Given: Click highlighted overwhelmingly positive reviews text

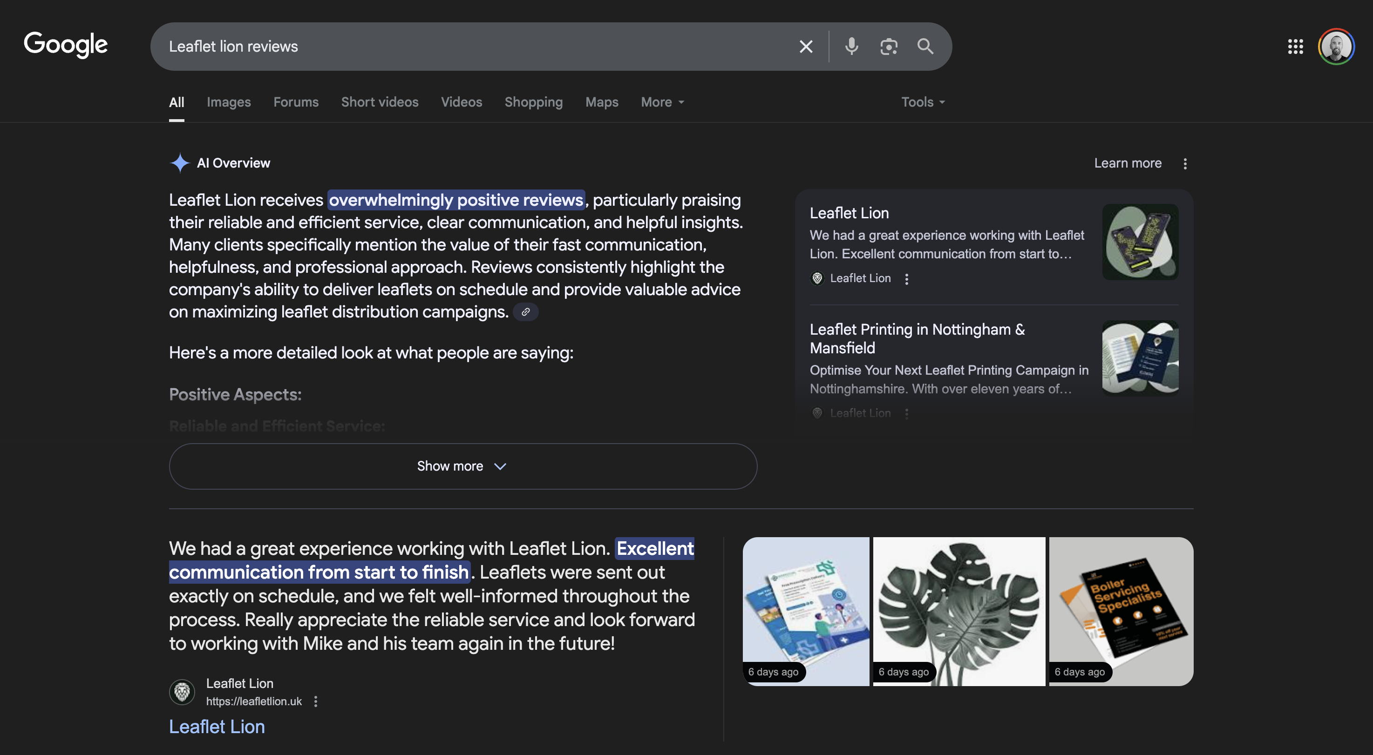Looking at the screenshot, I should [456, 200].
